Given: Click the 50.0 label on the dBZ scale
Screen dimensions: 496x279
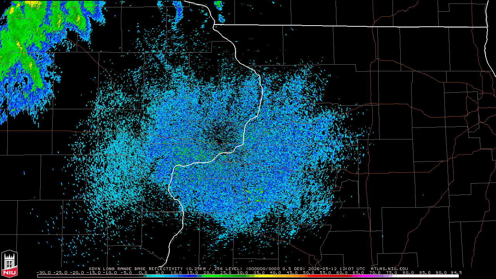Looking at the screenshot, I should (x=308, y=273).
